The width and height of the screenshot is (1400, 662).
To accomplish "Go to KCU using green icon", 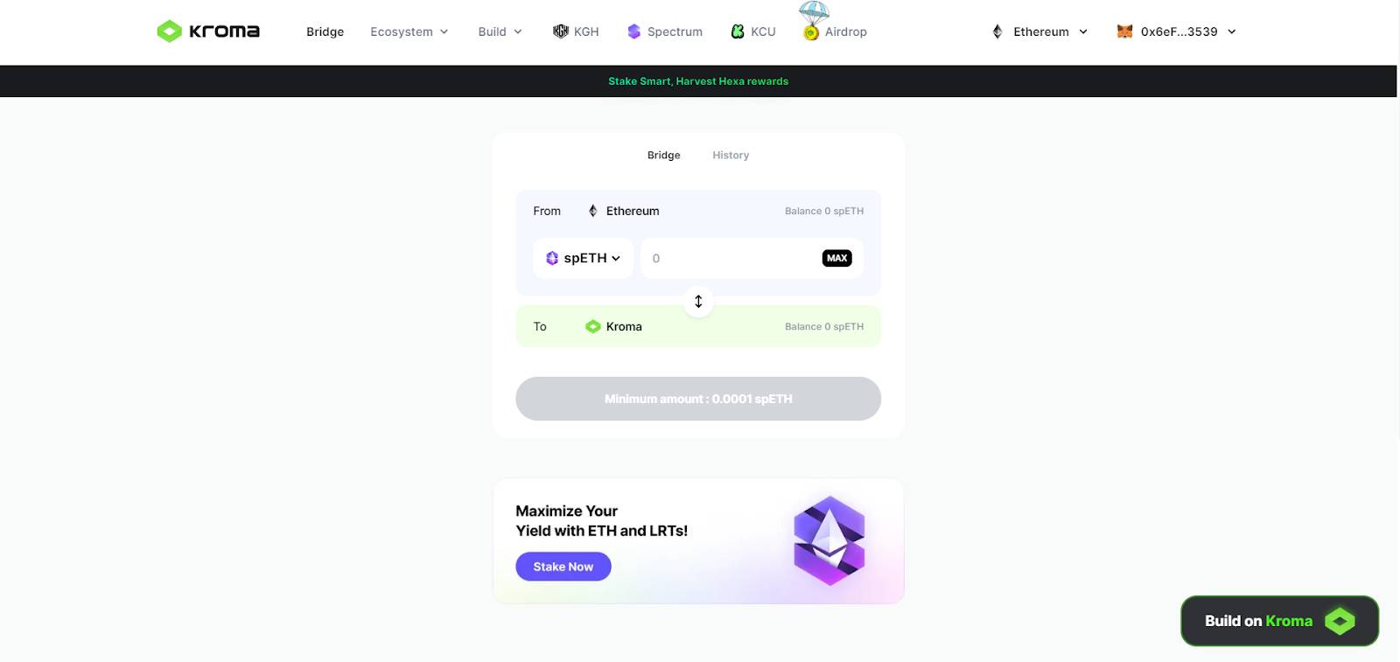I will [x=738, y=31].
